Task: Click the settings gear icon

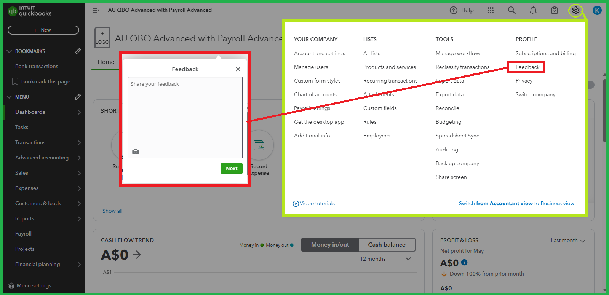Action: (576, 10)
